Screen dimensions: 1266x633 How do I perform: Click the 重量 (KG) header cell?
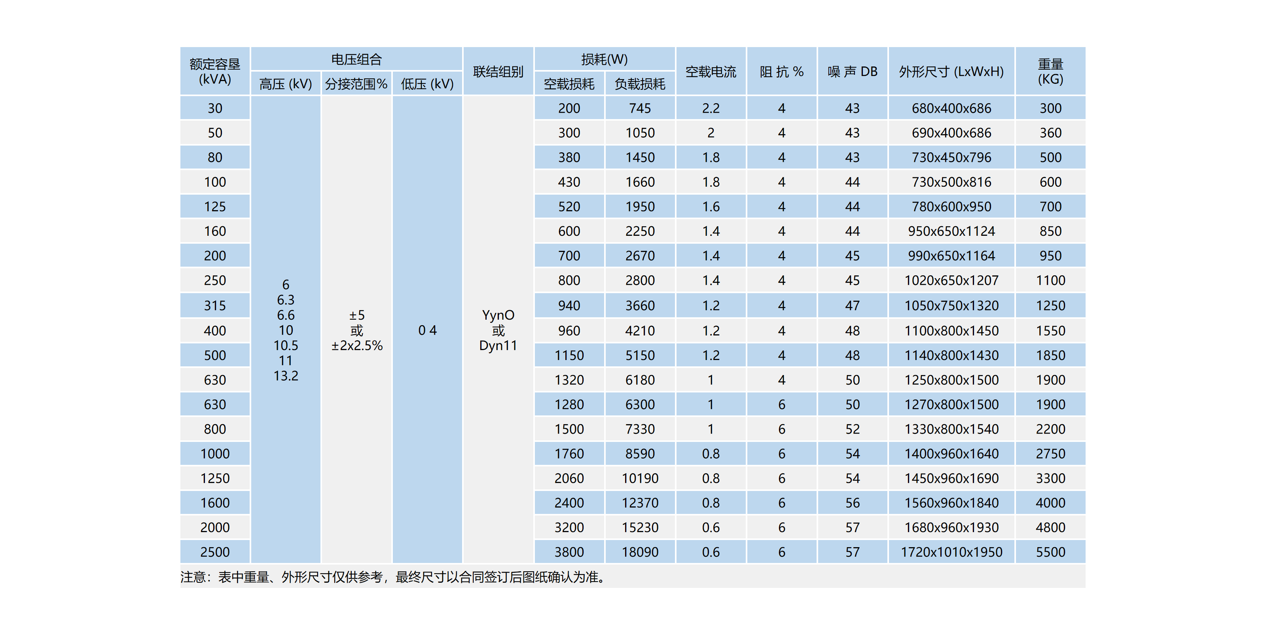tap(1050, 71)
